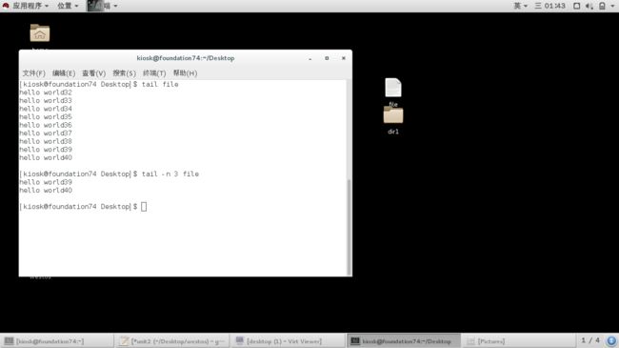The width and height of the screenshot is (619, 348).
Task: Click the line 'hello world36'
Action: point(46,125)
